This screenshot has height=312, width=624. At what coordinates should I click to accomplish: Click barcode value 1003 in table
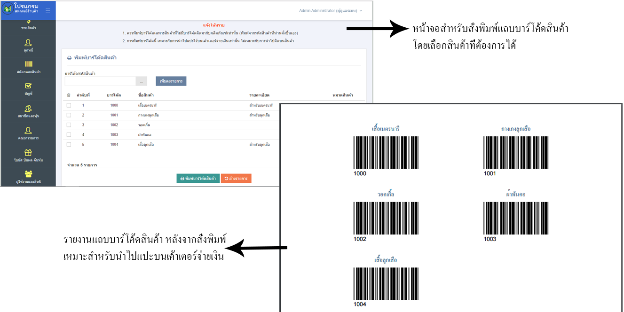(114, 134)
